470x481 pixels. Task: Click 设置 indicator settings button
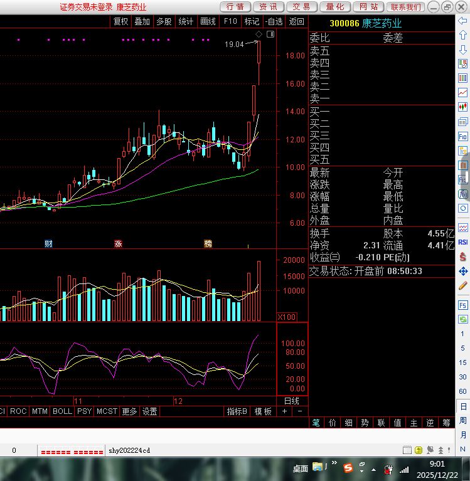pos(149,411)
